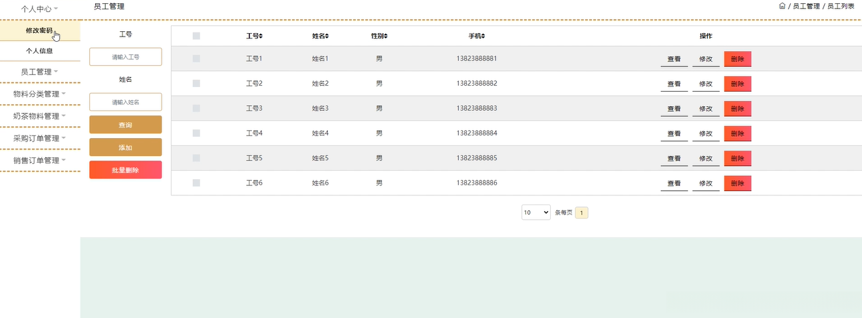This screenshot has height=318, width=862.
Task: Click the 员工管理 breadcrumb link
Action: (x=806, y=6)
